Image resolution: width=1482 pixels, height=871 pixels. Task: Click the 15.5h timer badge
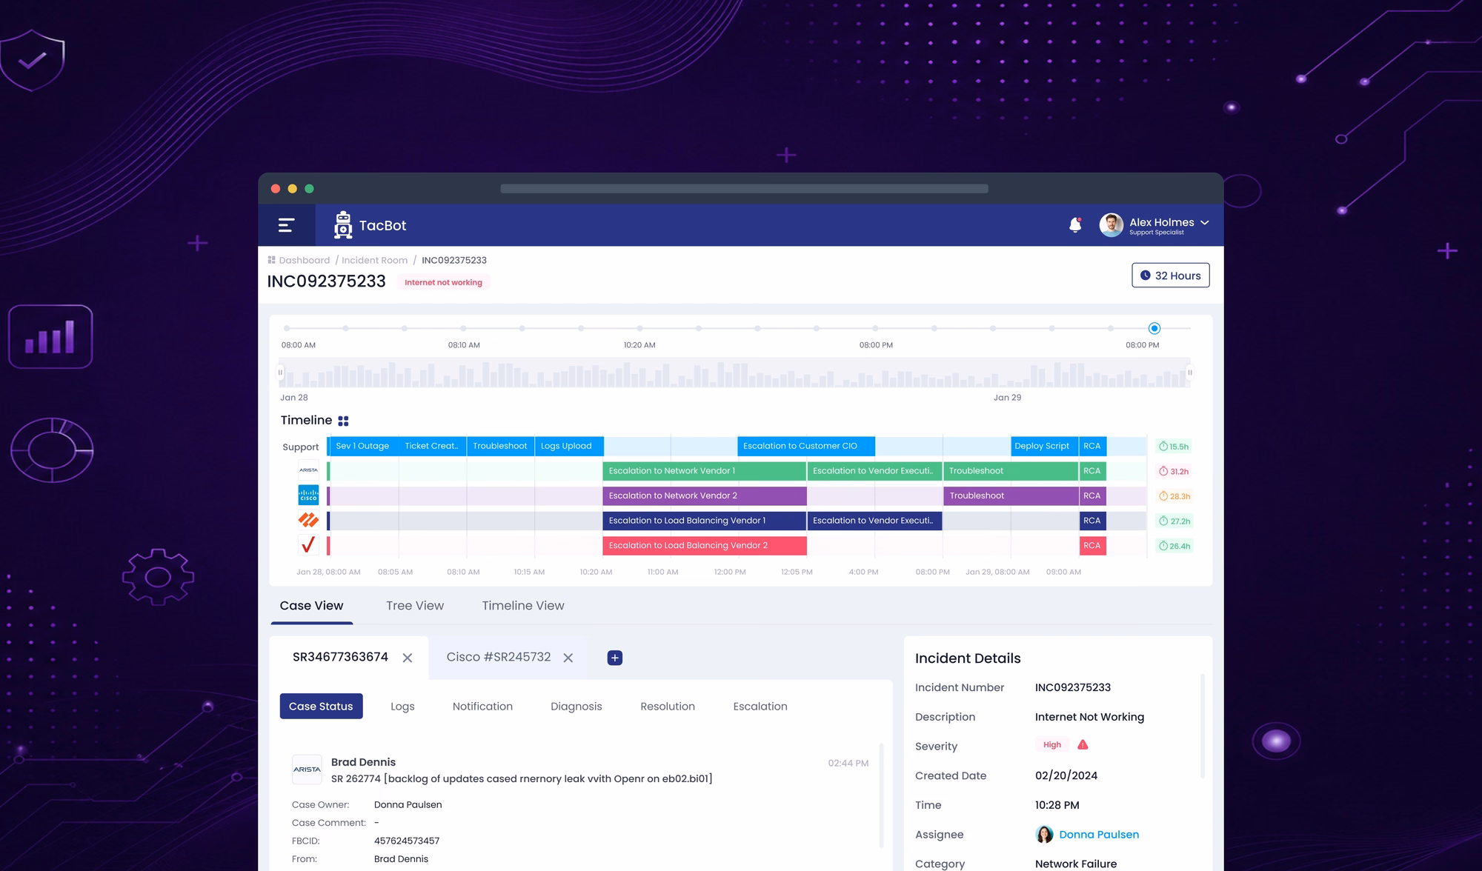click(x=1174, y=447)
